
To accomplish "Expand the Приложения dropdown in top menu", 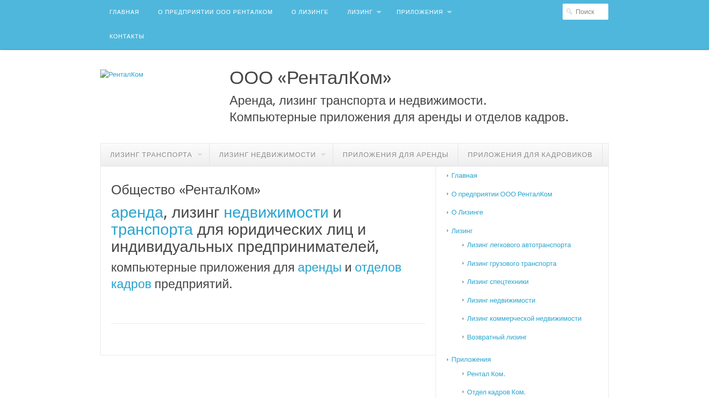I will click(449, 12).
